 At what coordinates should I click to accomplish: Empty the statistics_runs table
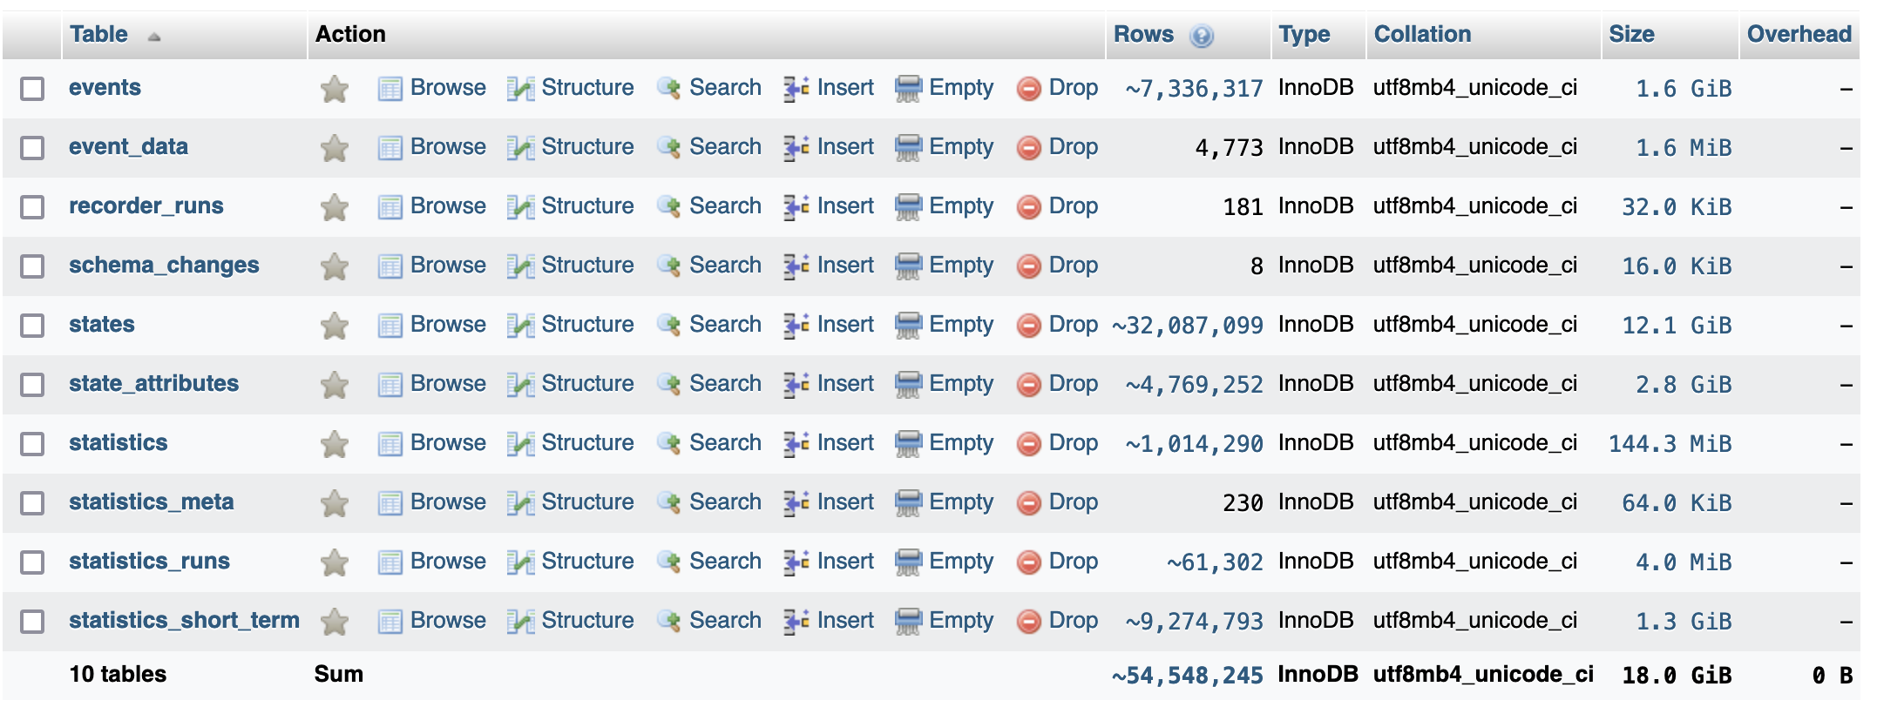pos(961,561)
